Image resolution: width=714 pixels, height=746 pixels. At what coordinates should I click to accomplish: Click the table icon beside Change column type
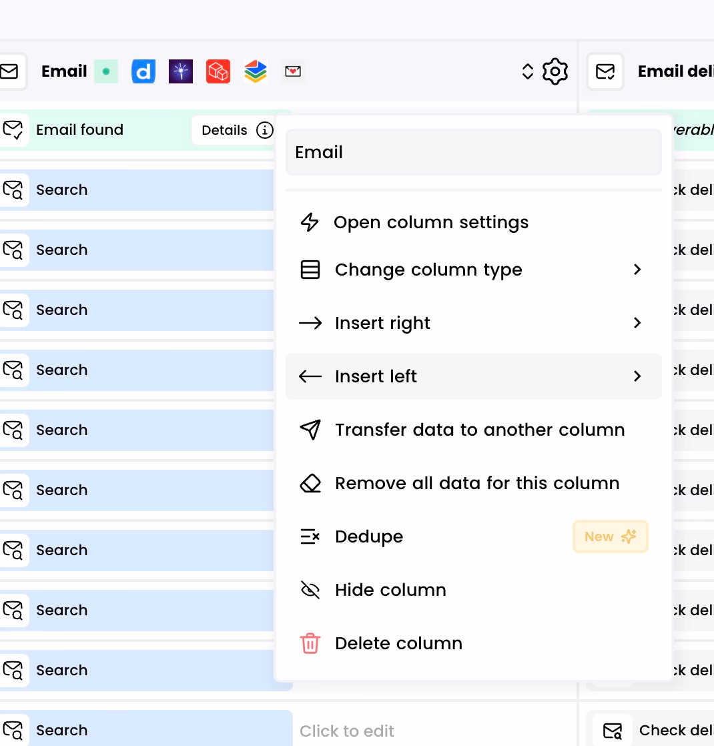310,270
